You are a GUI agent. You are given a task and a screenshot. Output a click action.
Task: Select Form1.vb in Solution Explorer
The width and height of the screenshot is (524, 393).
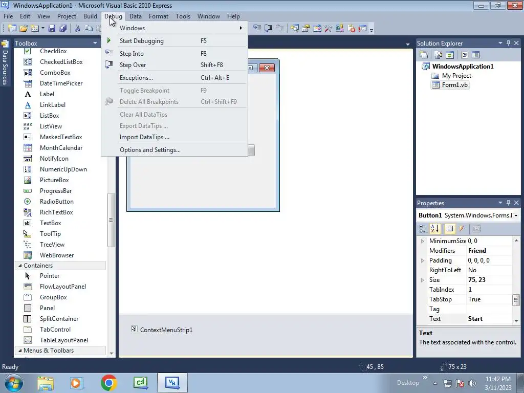[x=454, y=85]
